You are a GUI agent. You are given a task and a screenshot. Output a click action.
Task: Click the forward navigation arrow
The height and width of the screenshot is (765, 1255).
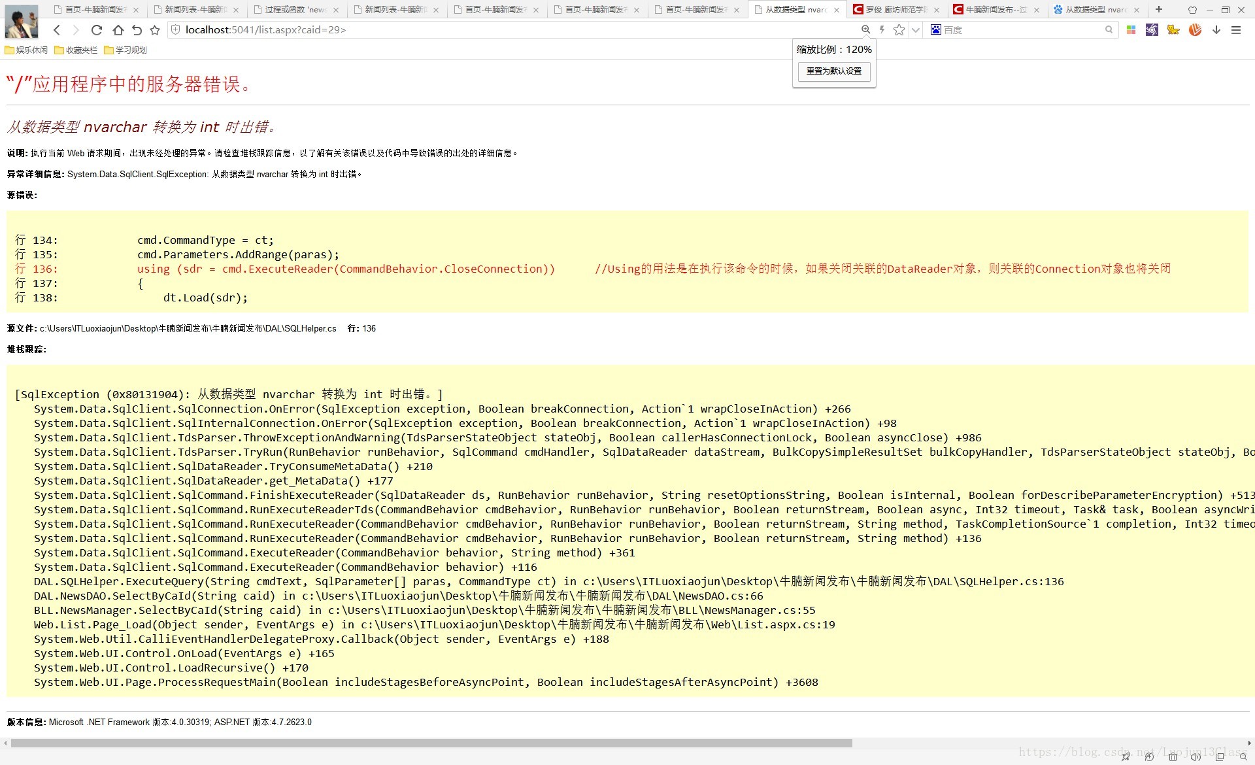coord(76,30)
